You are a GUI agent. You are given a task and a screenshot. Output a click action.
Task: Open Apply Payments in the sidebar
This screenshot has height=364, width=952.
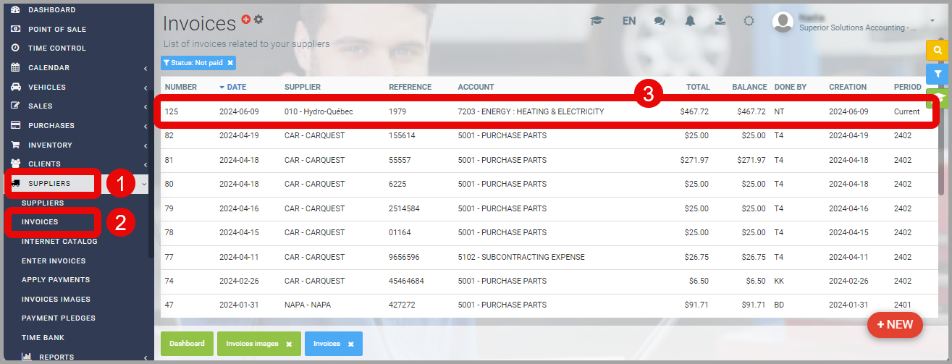pos(56,279)
